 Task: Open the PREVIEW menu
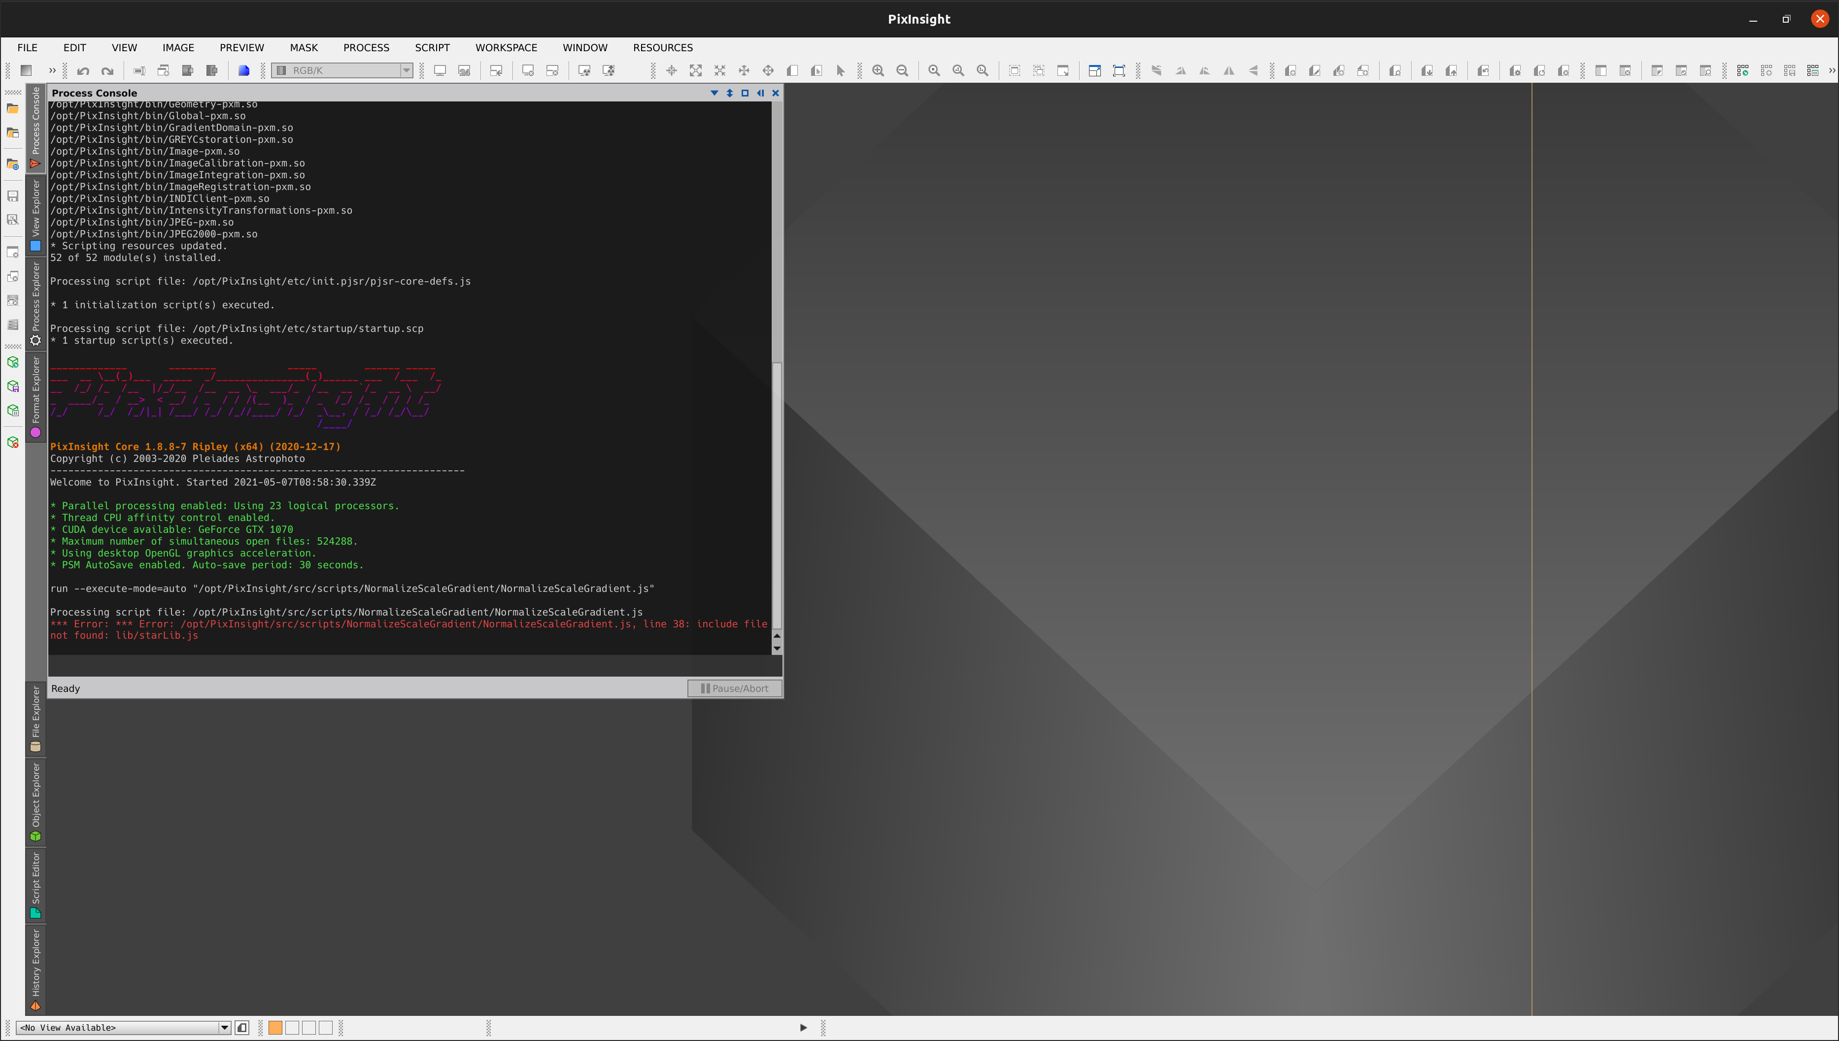tap(242, 47)
